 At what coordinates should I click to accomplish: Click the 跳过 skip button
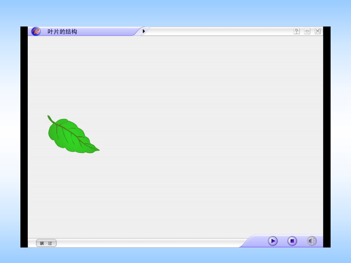(x=47, y=243)
